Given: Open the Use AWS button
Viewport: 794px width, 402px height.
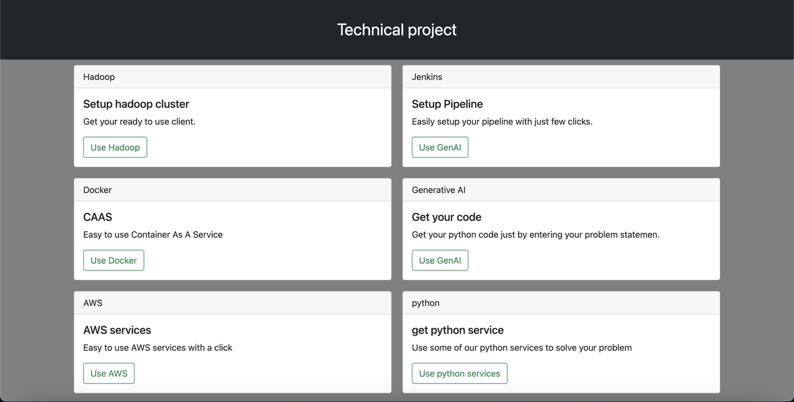Looking at the screenshot, I should point(109,373).
